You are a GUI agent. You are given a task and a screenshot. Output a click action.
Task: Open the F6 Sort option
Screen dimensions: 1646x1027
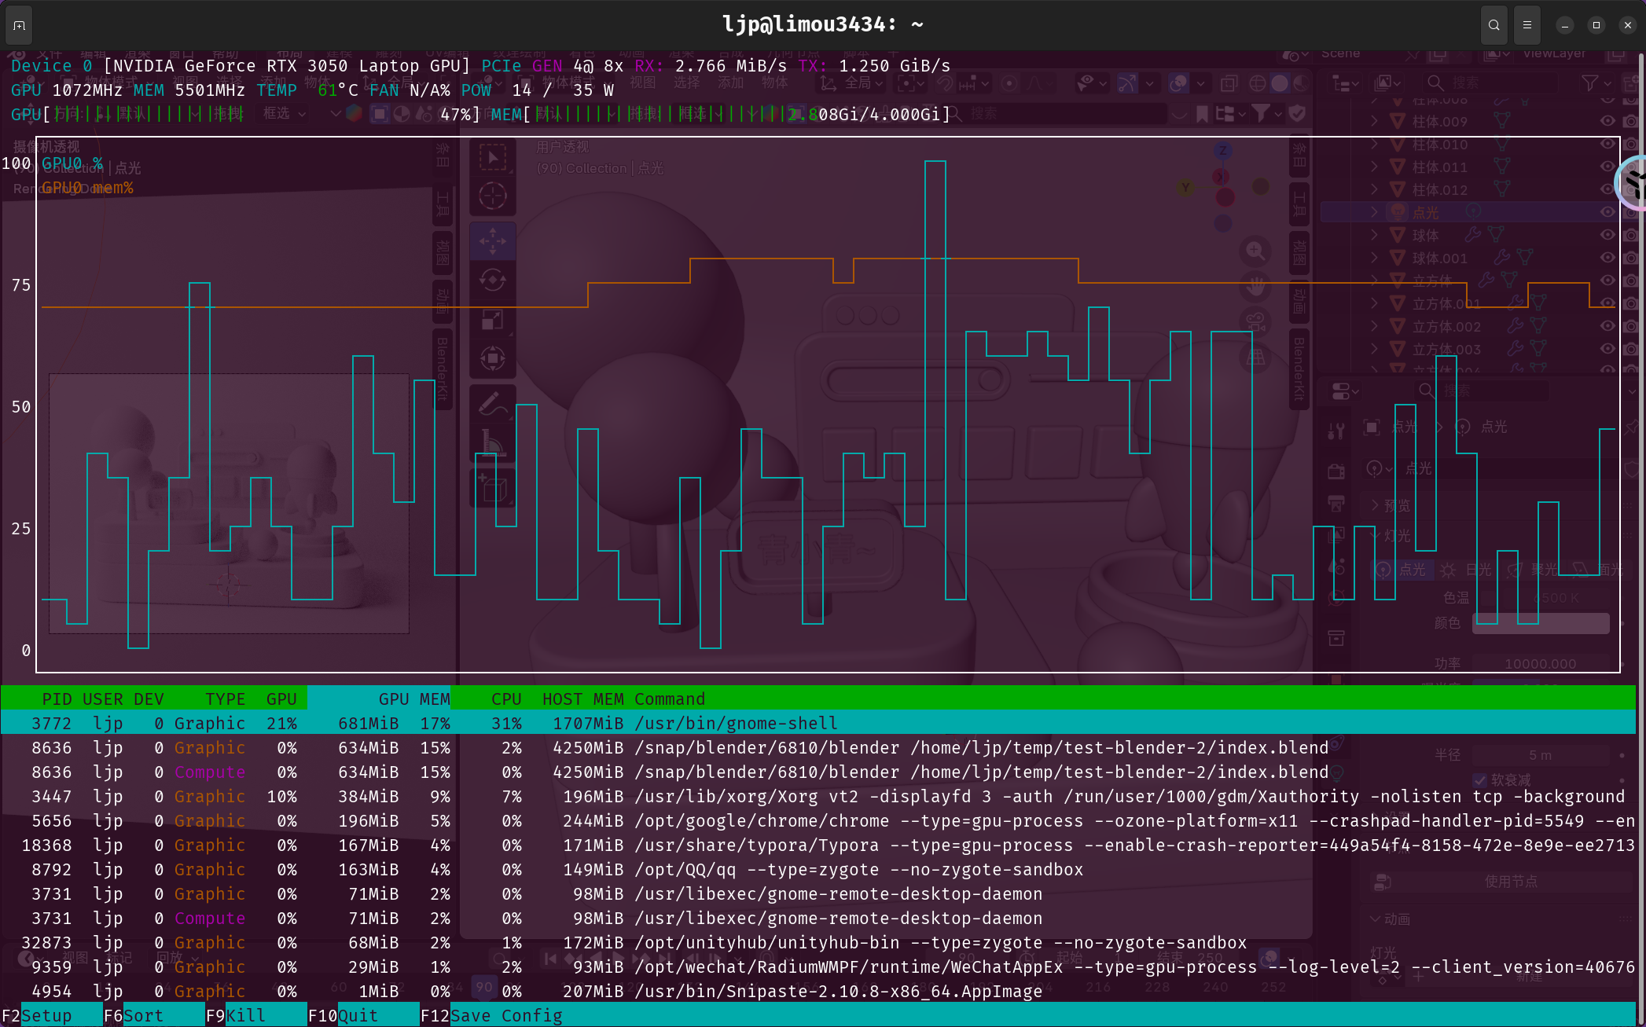tap(143, 1015)
